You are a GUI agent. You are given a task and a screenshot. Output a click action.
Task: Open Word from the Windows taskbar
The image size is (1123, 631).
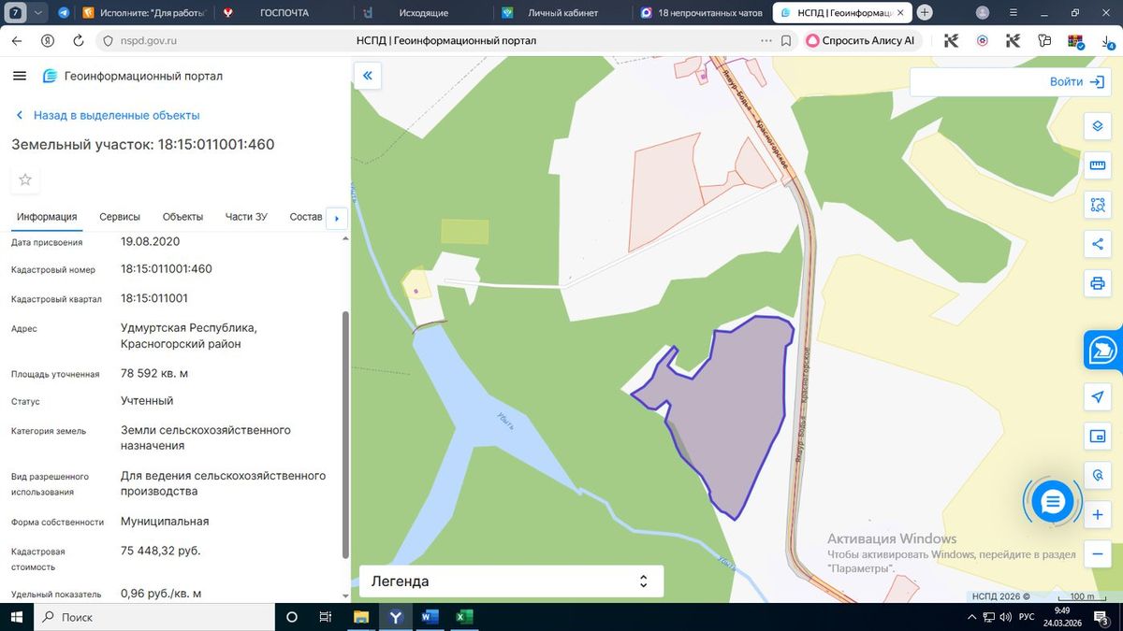tap(430, 617)
